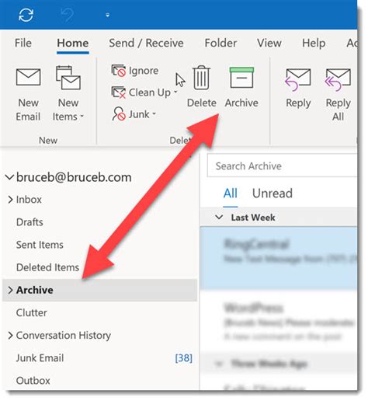Viewport: 368px width, 401px height.
Task: Open the Help tab
Action: pyautogui.click(x=314, y=43)
